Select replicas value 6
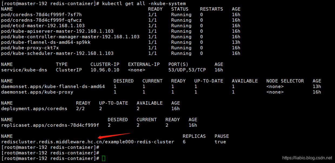 184,142
